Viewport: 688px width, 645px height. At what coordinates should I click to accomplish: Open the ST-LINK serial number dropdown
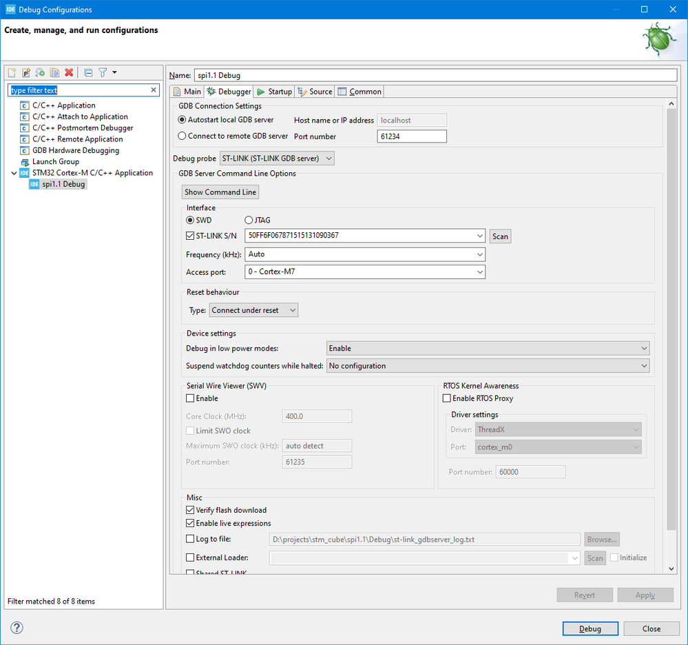click(x=480, y=236)
